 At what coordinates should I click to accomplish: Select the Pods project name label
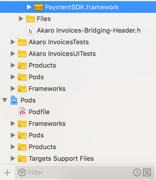(28, 100)
